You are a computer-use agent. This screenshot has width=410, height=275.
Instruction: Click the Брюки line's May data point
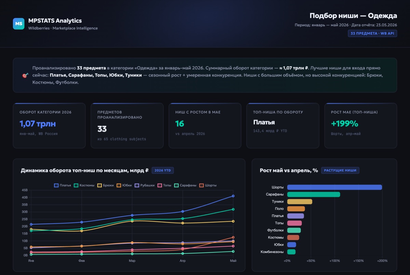[x=233, y=221]
